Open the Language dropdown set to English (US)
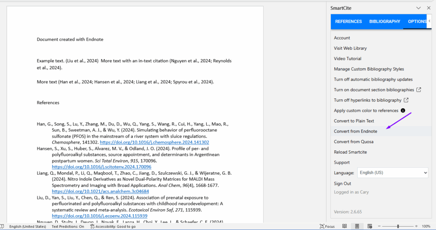 (392, 173)
